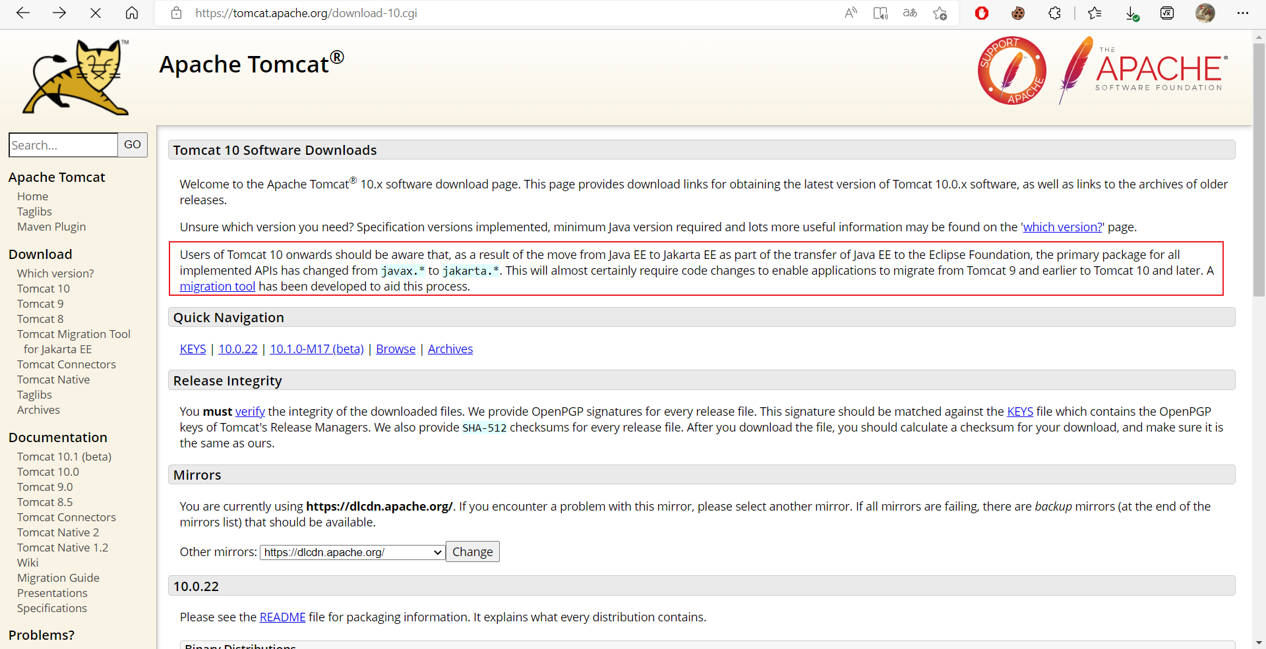Expand the Other mirrors dropdown
Viewport: 1266px width, 649px height.
coord(353,552)
